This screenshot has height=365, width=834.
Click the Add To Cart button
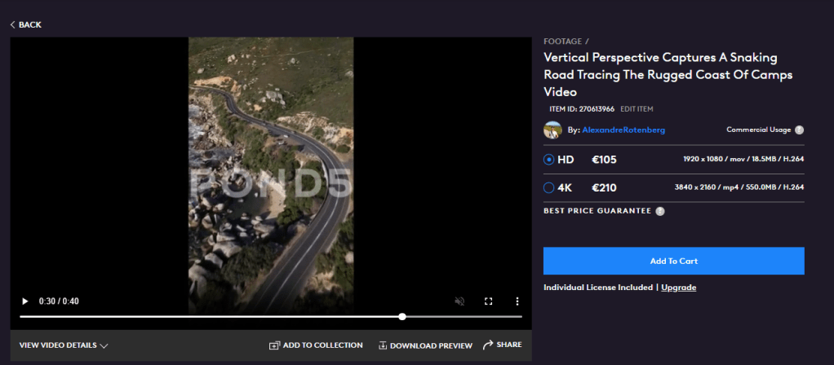tap(673, 261)
